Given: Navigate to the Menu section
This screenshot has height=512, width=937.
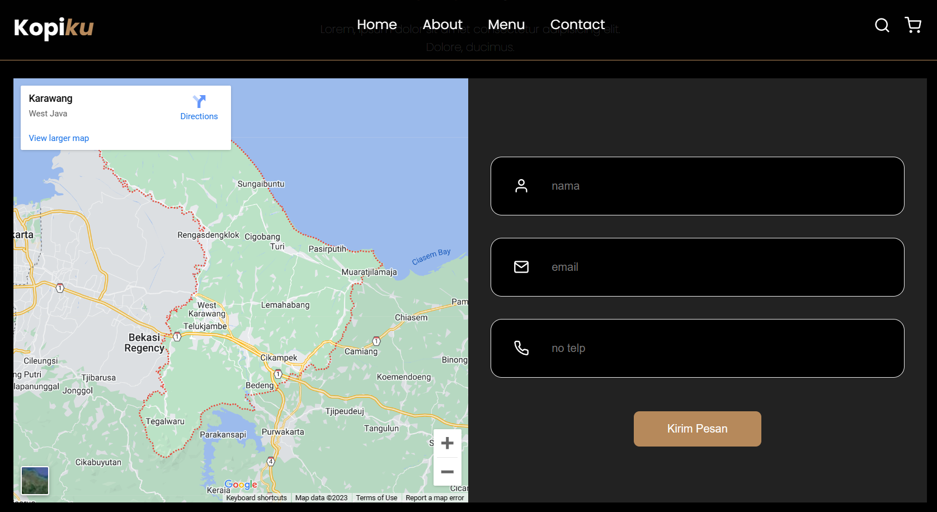Looking at the screenshot, I should point(506,25).
